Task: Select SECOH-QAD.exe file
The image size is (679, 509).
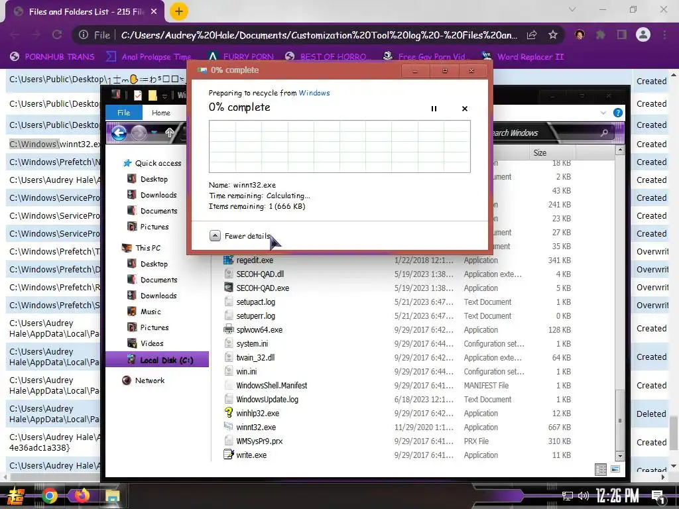Action: point(263,288)
